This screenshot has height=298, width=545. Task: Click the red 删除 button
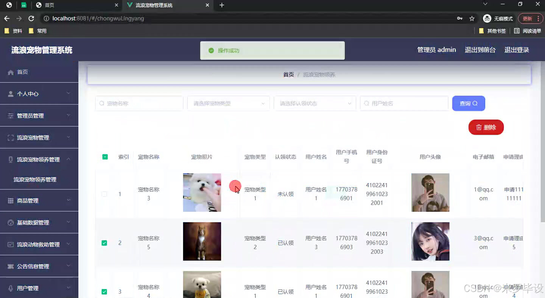[486, 127]
